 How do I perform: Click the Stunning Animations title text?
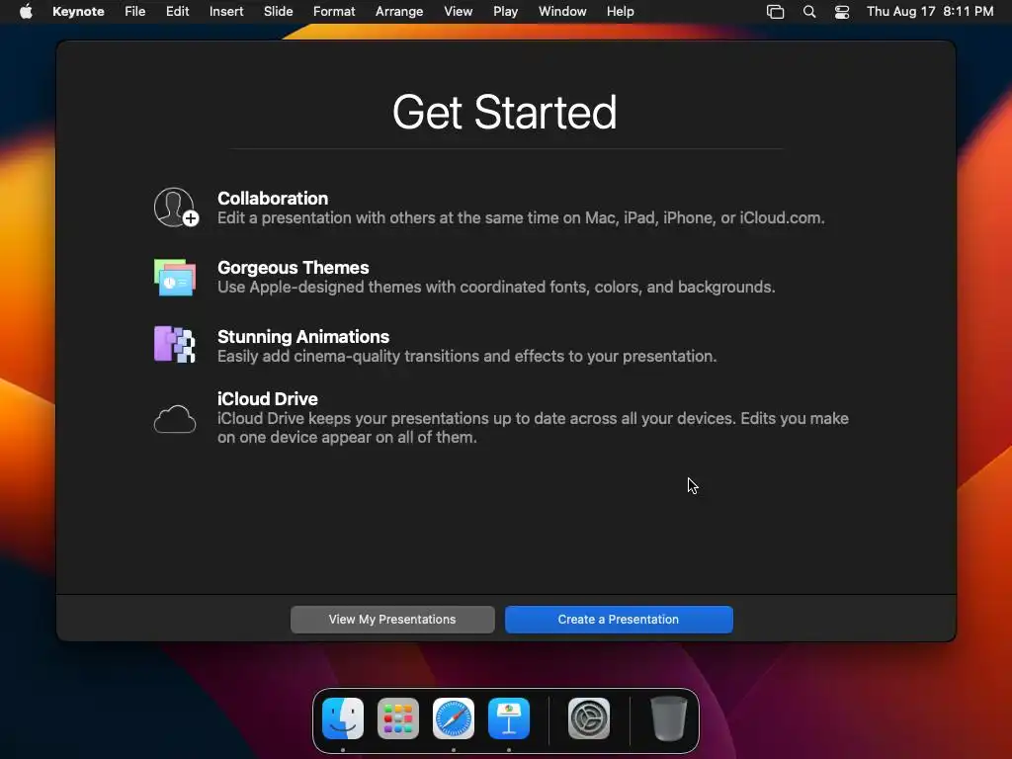[x=303, y=336]
